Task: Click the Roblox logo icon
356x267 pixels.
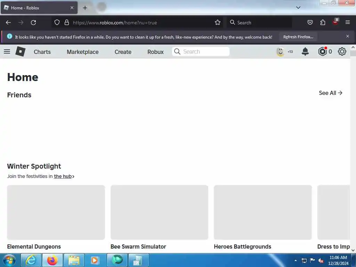Action: point(21,51)
